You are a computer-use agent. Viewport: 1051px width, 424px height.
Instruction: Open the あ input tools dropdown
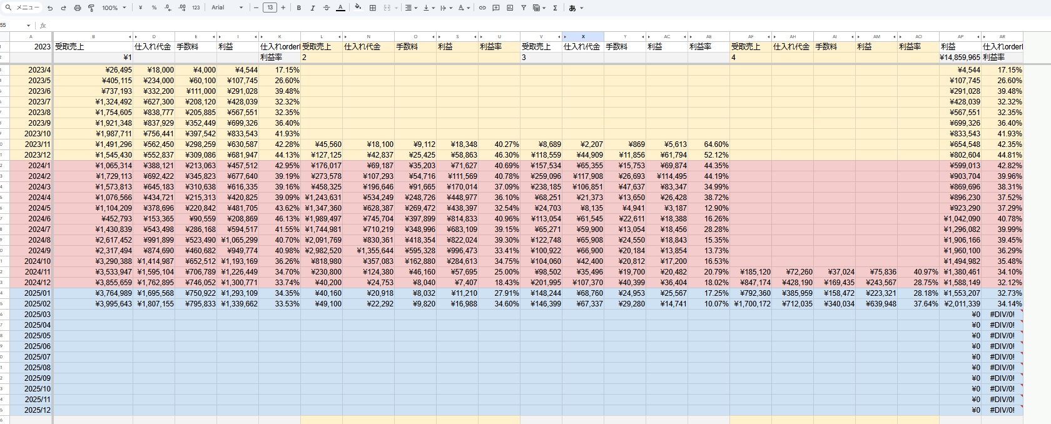(576, 8)
